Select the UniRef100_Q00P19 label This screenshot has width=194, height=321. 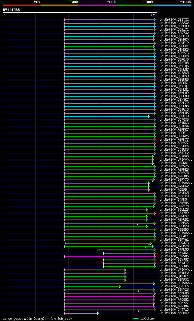[x=174, y=43]
